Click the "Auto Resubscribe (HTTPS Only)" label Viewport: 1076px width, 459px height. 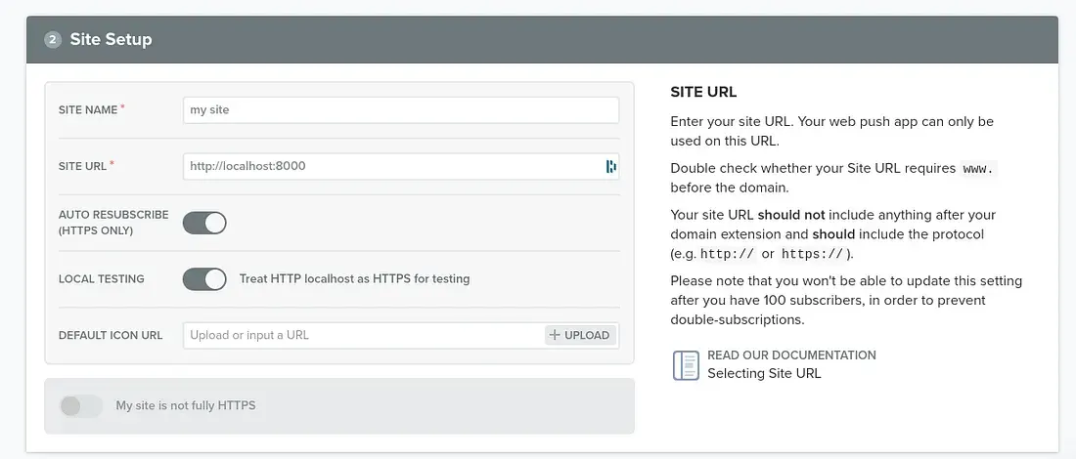point(113,223)
